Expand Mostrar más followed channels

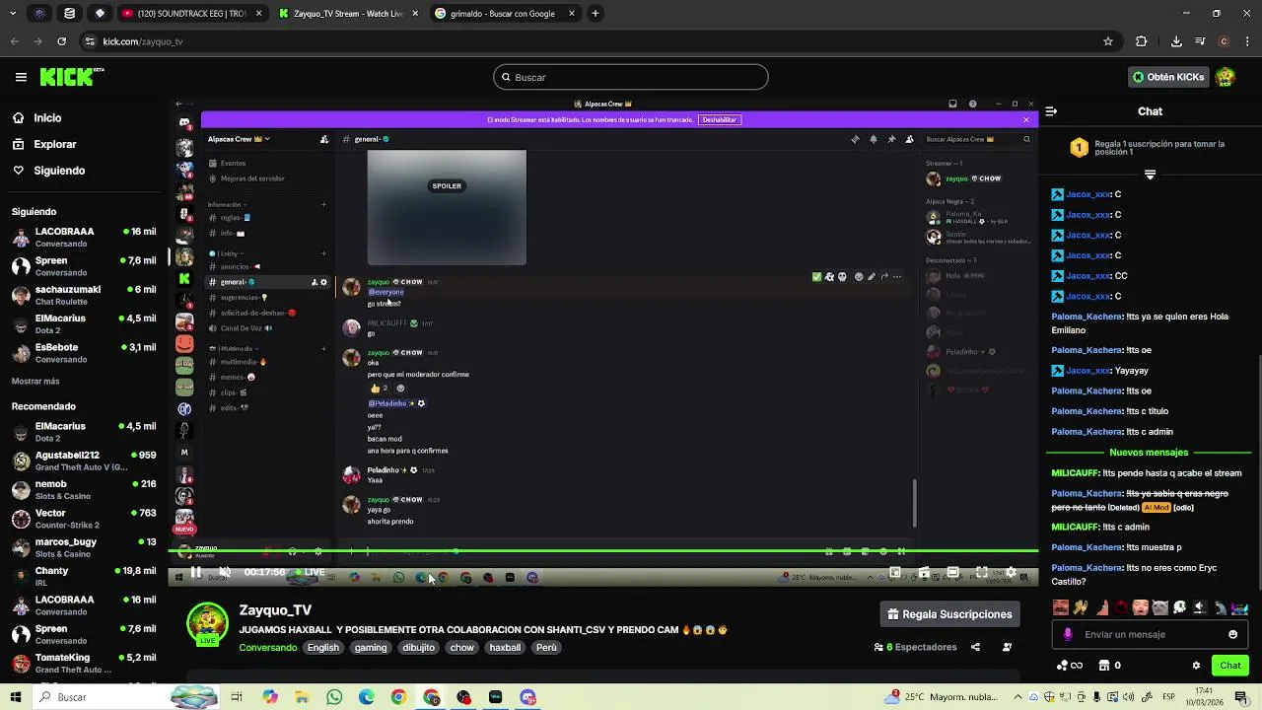pos(35,381)
